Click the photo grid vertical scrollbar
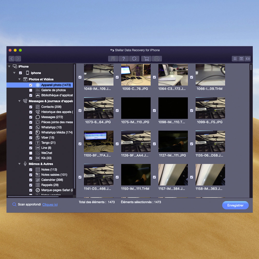Screen dimensions: 259x259 click(251, 67)
